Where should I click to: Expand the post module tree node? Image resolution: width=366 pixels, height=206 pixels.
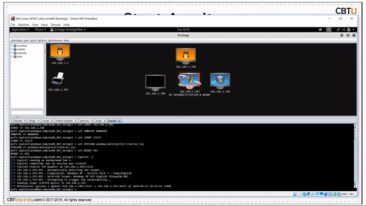click(12, 56)
